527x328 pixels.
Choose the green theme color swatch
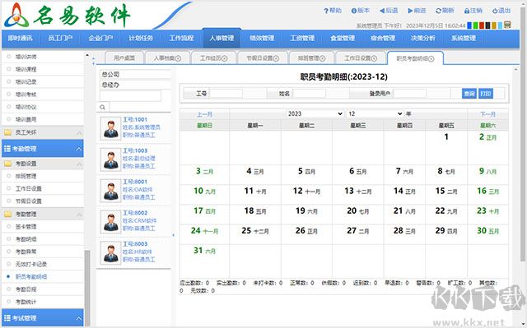pyautogui.click(x=475, y=25)
